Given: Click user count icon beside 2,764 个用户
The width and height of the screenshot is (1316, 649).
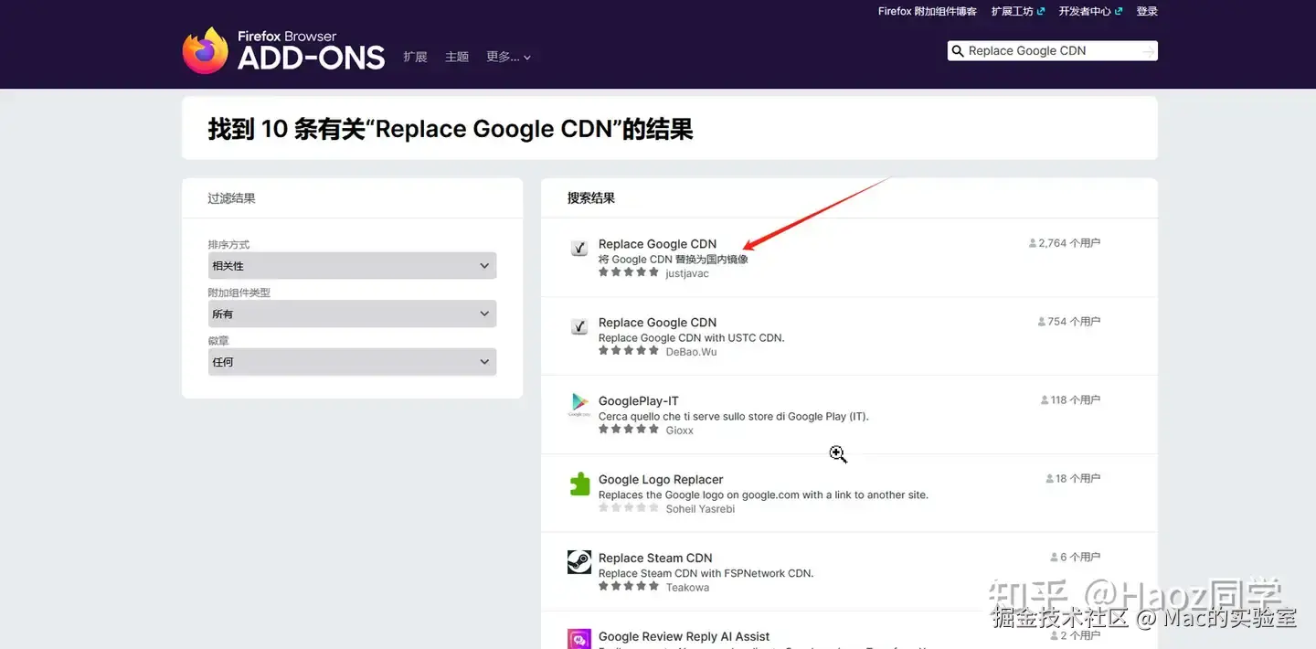Looking at the screenshot, I should tap(1033, 244).
